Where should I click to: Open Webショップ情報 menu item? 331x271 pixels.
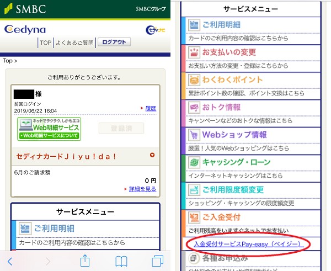point(234,135)
